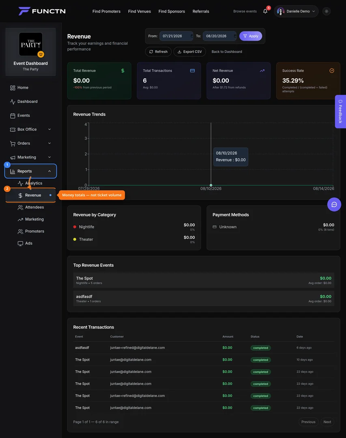Screen dimensions: 346x438
Task: Expand the Box Office submenu chevron
Action: click(x=49, y=129)
